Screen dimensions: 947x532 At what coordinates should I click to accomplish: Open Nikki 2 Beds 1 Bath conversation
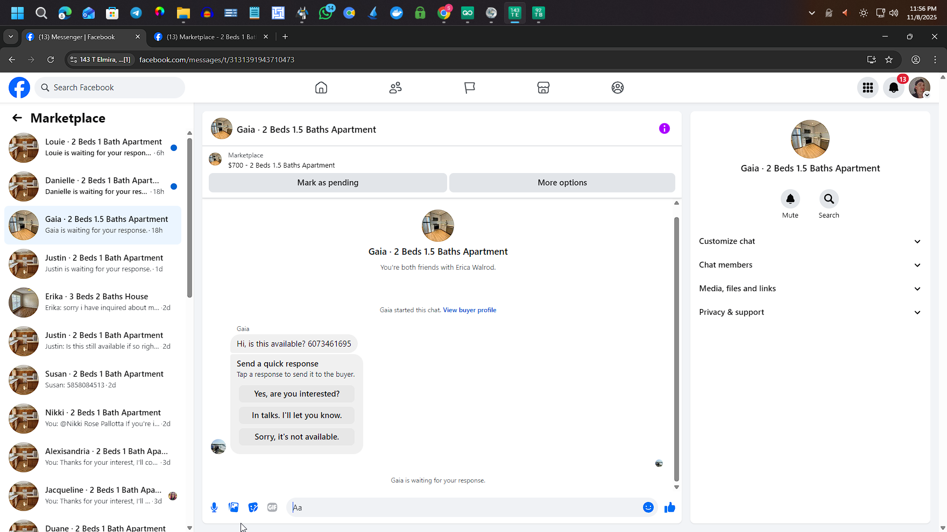(93, 419)
